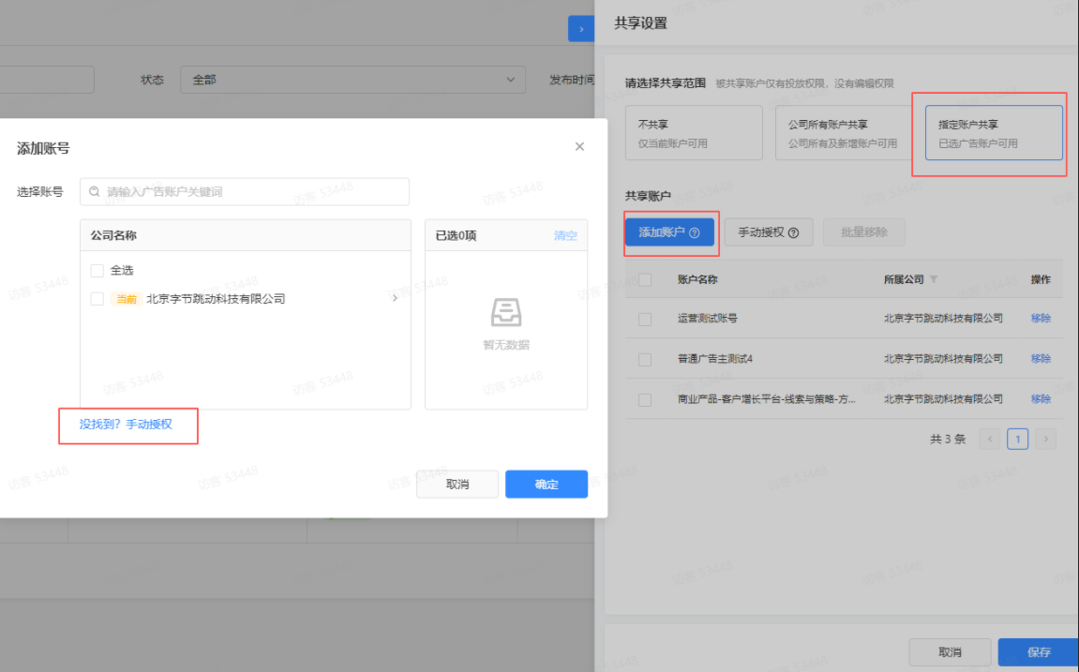Image resolution: width=1079 pixels, height=672 pixels.
Task: Select the 运营测试账号 row checkbox
Action: pyautogui.click(x=645, y=319)
